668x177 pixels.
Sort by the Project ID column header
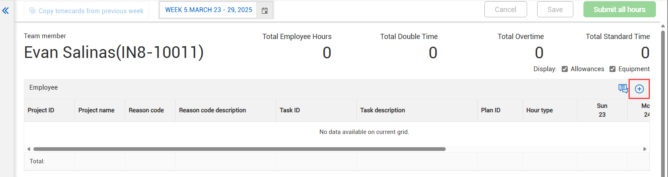(41, 110)
